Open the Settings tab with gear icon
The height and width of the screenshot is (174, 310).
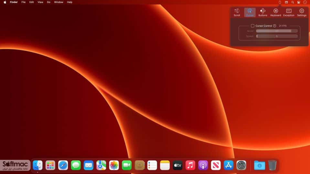coord(302,12)
